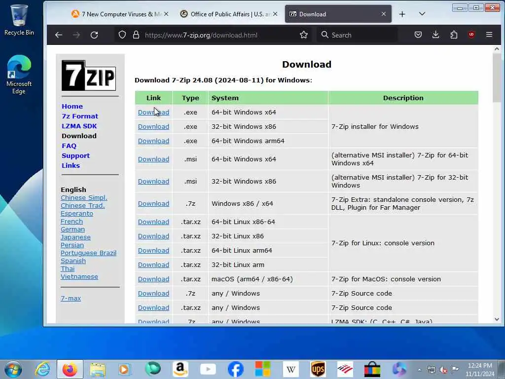Expand the list all tabs chevron
Screen dimensions: 505x379
click(422, 14)
